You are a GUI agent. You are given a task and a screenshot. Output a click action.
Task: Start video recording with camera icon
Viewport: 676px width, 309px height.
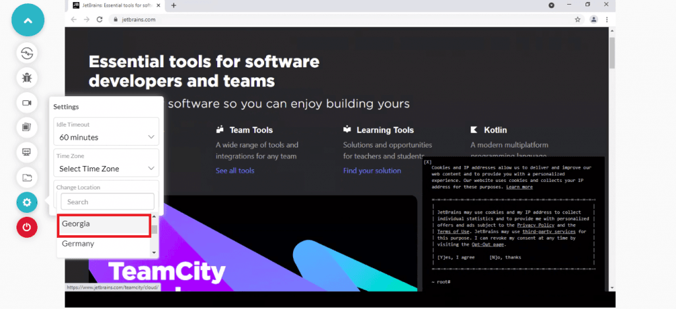(x=26, y=103)
